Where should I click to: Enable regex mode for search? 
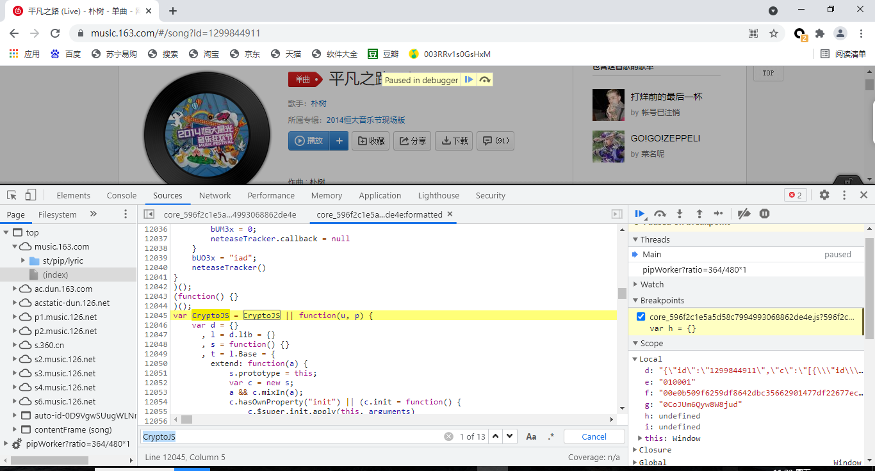point(551,436)
